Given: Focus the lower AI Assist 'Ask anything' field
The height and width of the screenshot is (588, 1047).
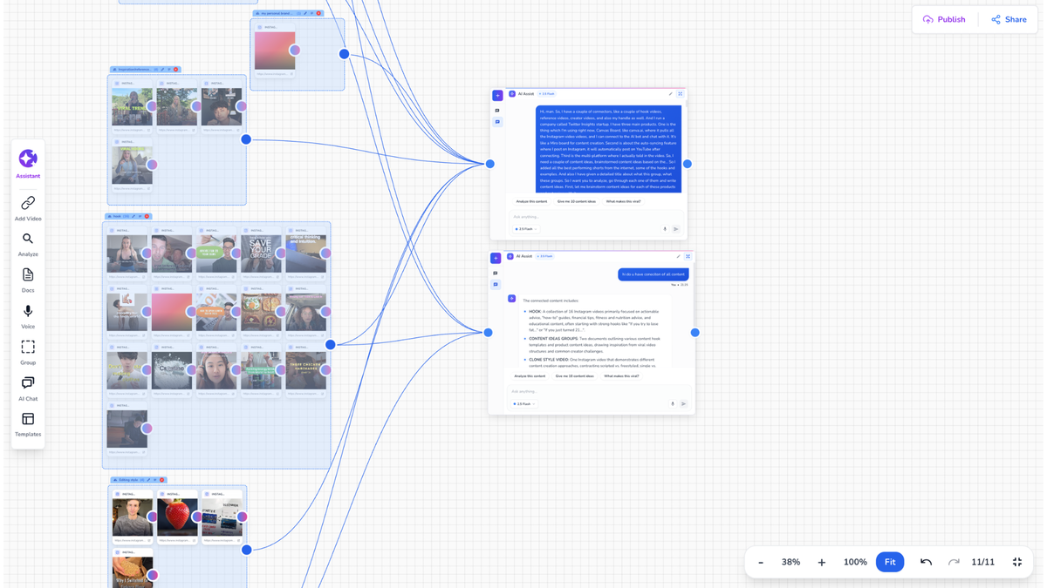Looking at the screenshot, I should [x=600, y=391].
